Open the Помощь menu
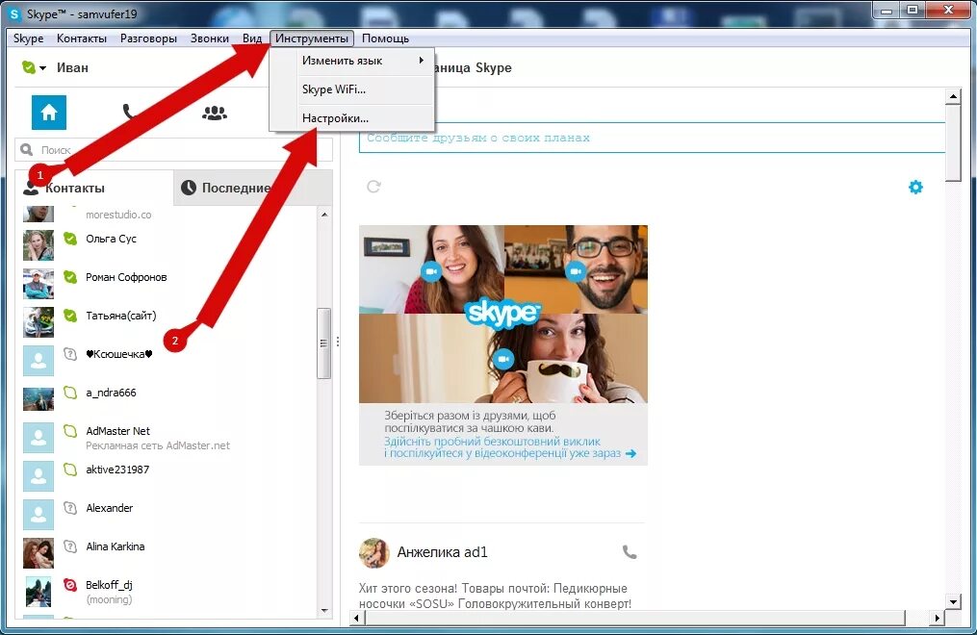The height and width of the screenshot is (635, 977). [x=385, y=38]
